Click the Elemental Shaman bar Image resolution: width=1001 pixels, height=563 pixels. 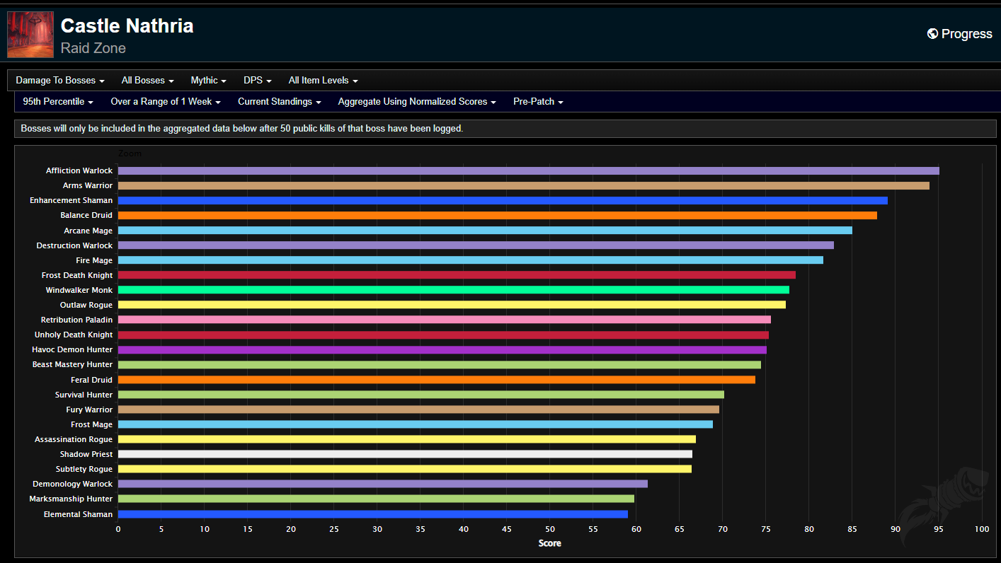[373, 514]
